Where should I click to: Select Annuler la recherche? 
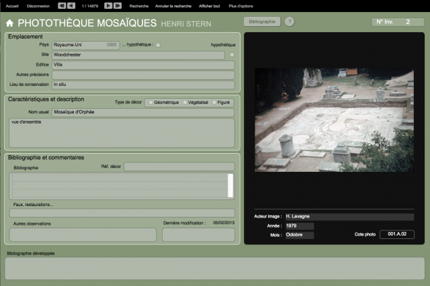[173, 6]
